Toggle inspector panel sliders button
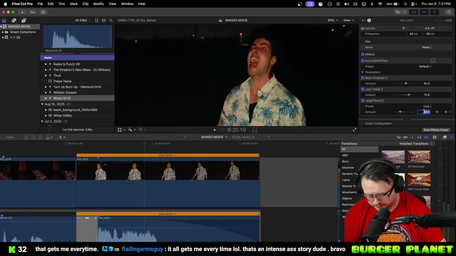 tap(434, 12)
